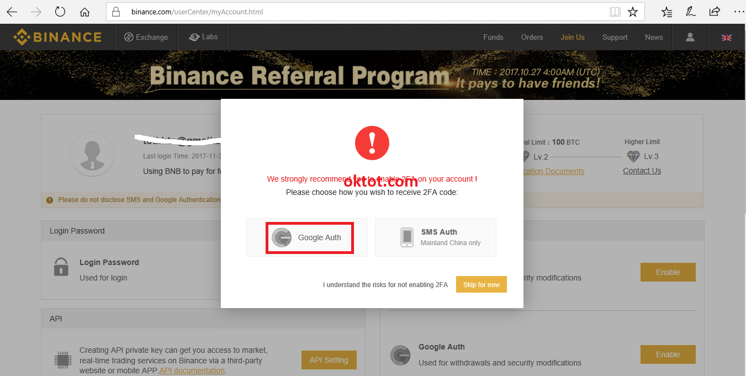Open the favorites hub list icon
Image resolution: width=746 pixels, height=376 pixels.
coord(667,12)
